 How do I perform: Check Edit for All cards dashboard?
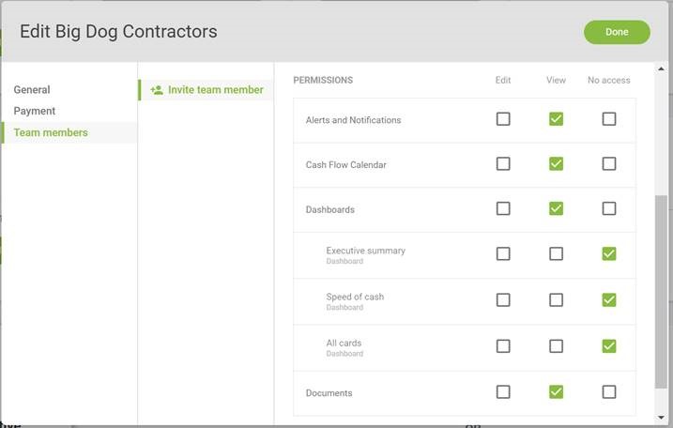(x=503, y=346)
